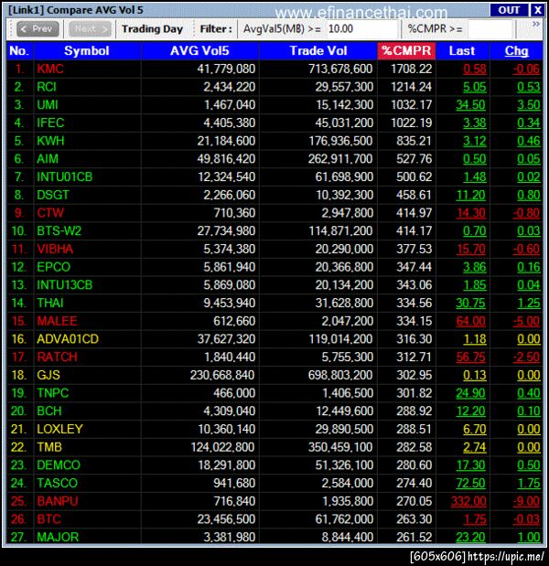This screenshot has width=549, height=566.
Task: Click BANPU last price 332.00
Action: (468, 501)
